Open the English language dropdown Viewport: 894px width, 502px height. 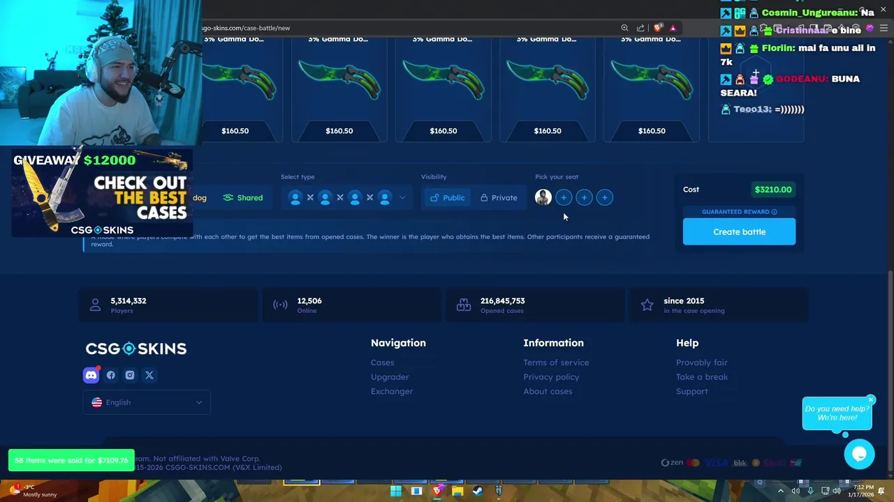[x=147, y=402]
